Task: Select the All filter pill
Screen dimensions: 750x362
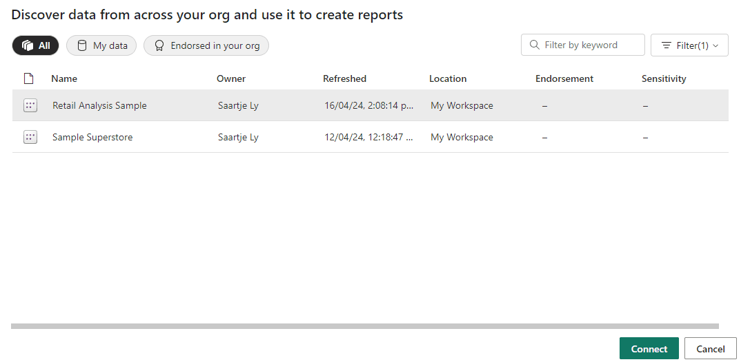Action: point(35,46)
